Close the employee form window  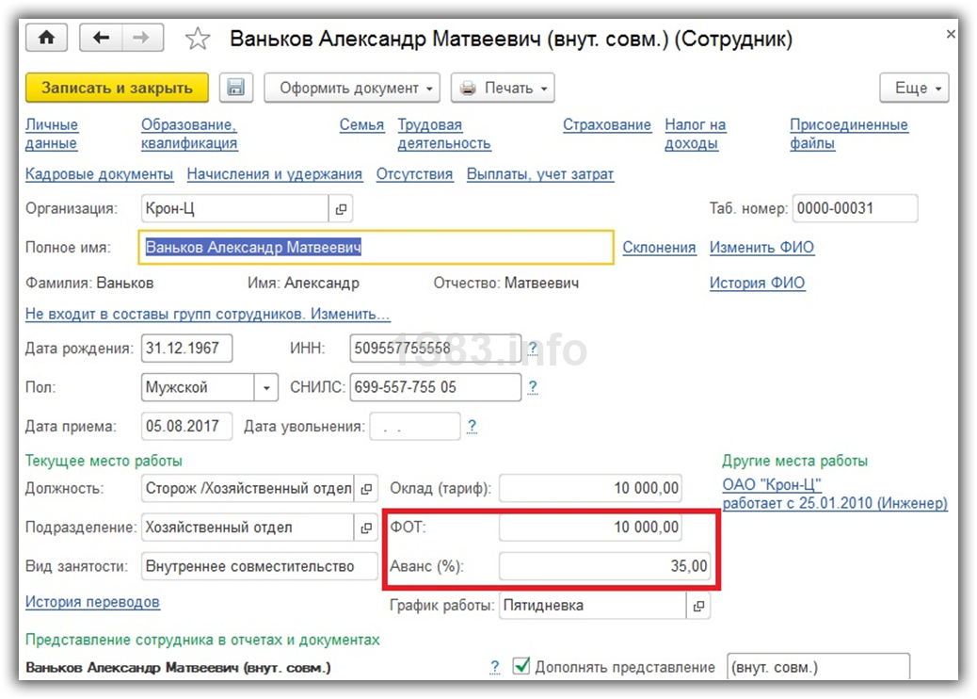pyautogui.click(x=951, y=34)
